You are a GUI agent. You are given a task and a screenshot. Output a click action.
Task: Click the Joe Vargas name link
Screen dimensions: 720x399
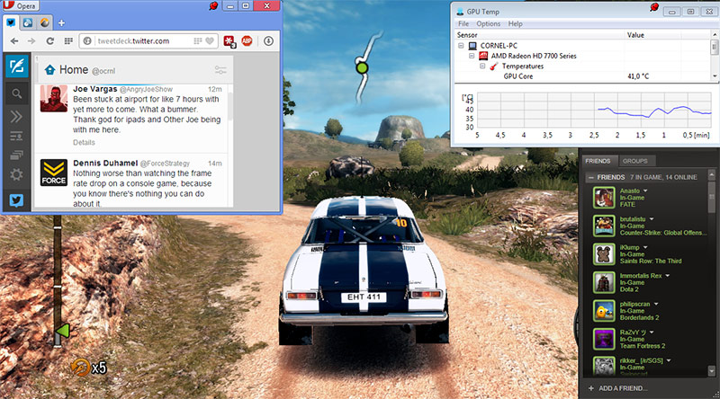click(x=95, y=89)
